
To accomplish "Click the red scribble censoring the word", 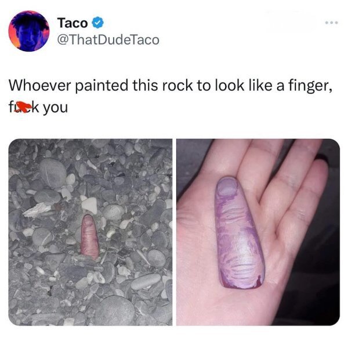I will [23, 106].
